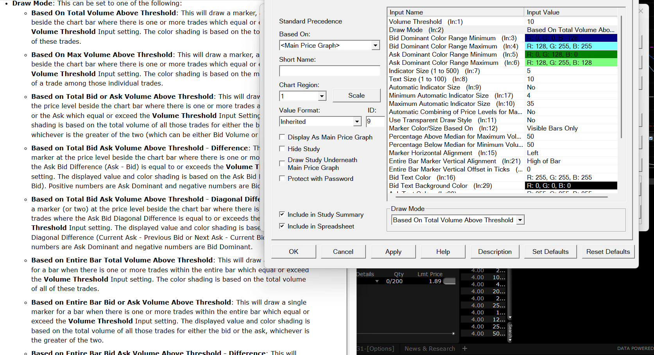Click the scroll-down arrow in price list
The width and height of the screenshot is (654, 355).
(x=510, y=318)
